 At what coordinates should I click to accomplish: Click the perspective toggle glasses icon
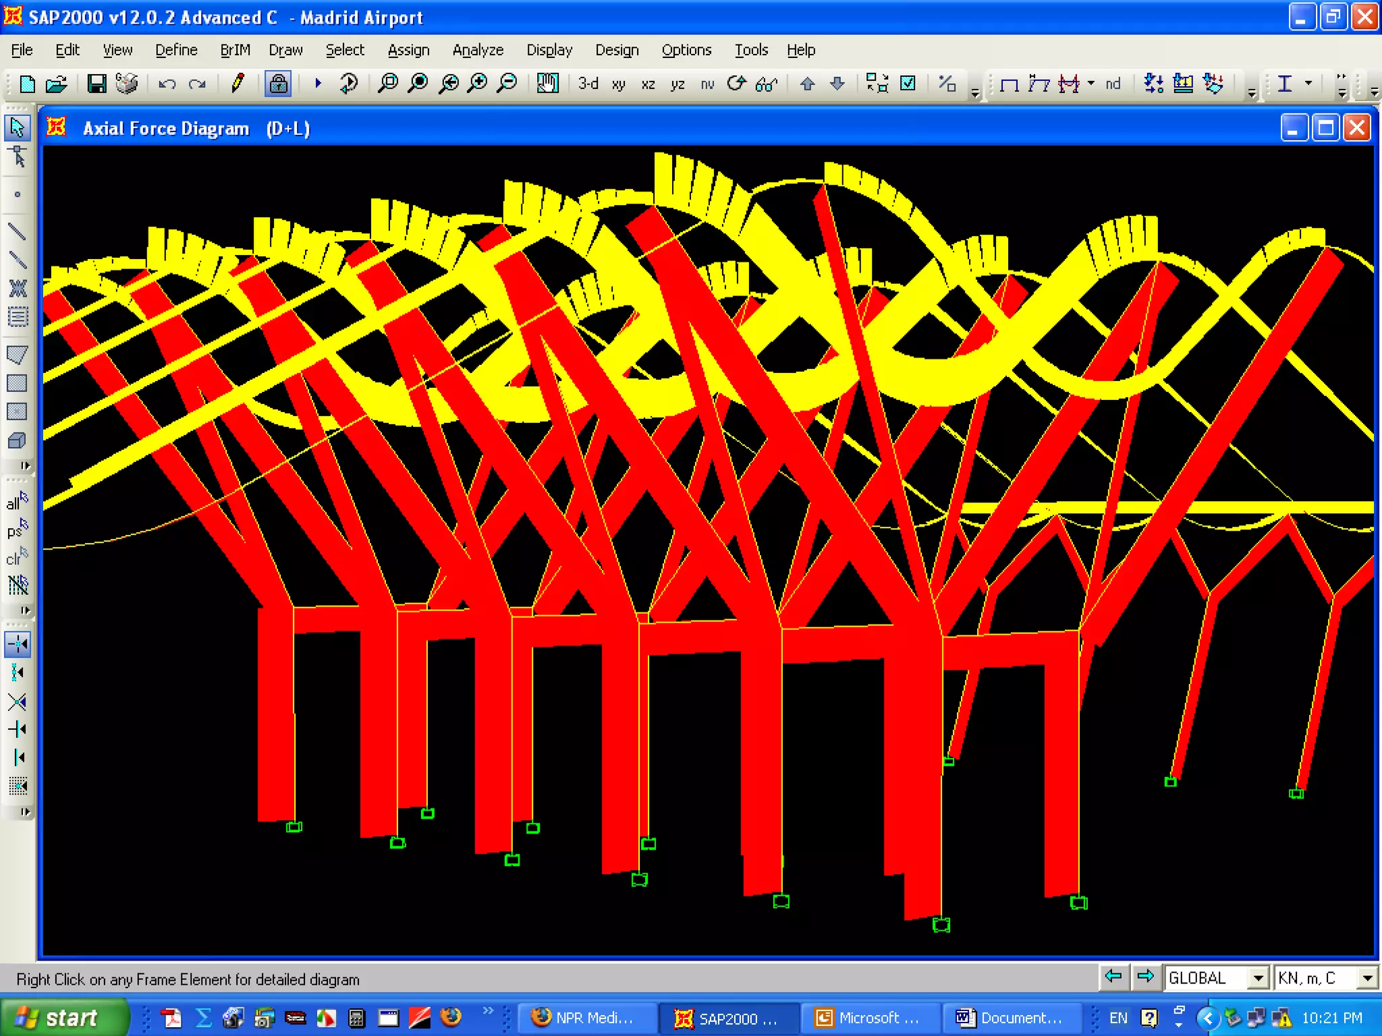click(766, 84)
